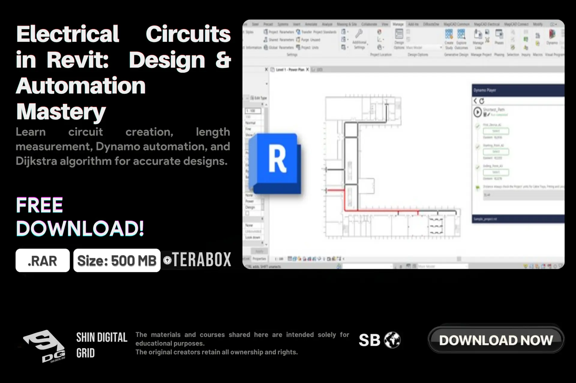
Task: Click Shared Parameters in ribbon
Action: (x=279, y=40)
